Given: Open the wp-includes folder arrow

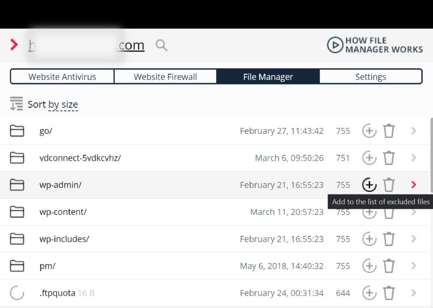Looking at the screenshot, I should click(x=414, y=239).
